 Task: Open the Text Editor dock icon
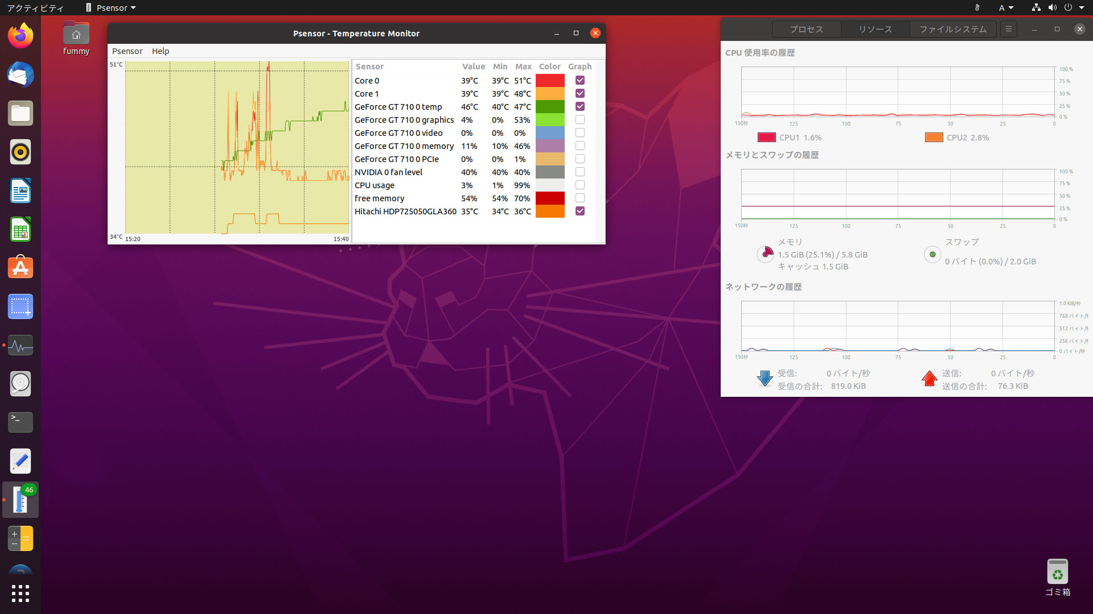click(x=20, y=462)
